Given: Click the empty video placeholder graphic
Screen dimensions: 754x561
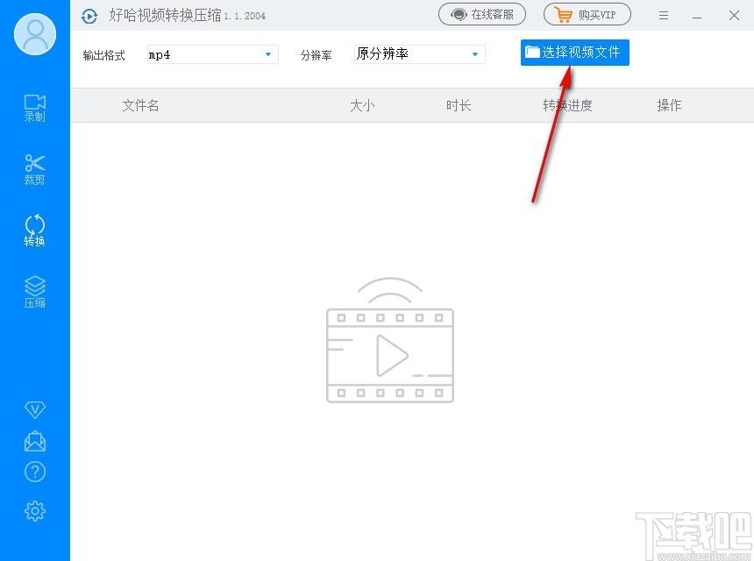Looking at the screenshot, I should pos(390,342).
